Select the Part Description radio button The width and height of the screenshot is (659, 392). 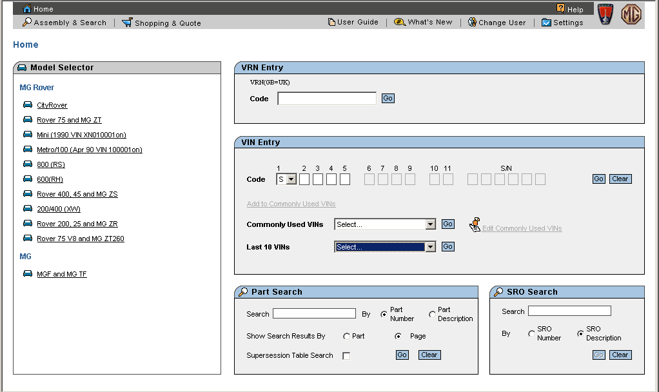coord(432,314)
